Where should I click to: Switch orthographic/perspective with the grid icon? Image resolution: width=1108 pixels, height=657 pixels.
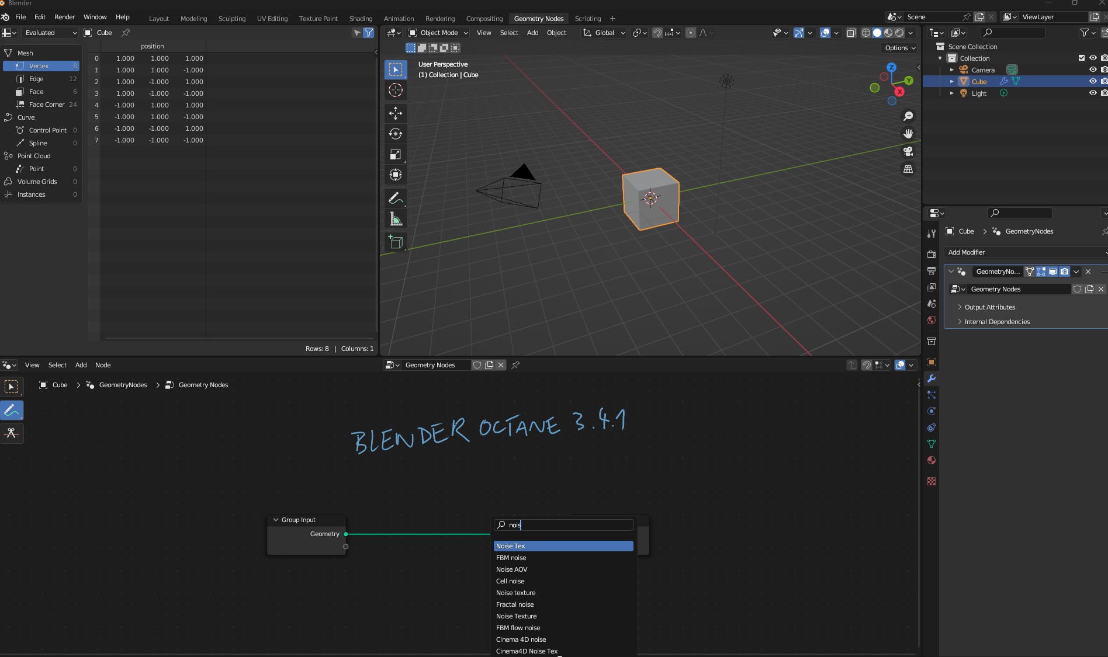[908, 169]
